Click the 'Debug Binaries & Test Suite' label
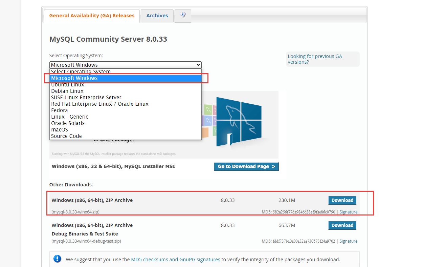Image resolution: width=423 pixels, height=267 pixels. coord(85,234)
